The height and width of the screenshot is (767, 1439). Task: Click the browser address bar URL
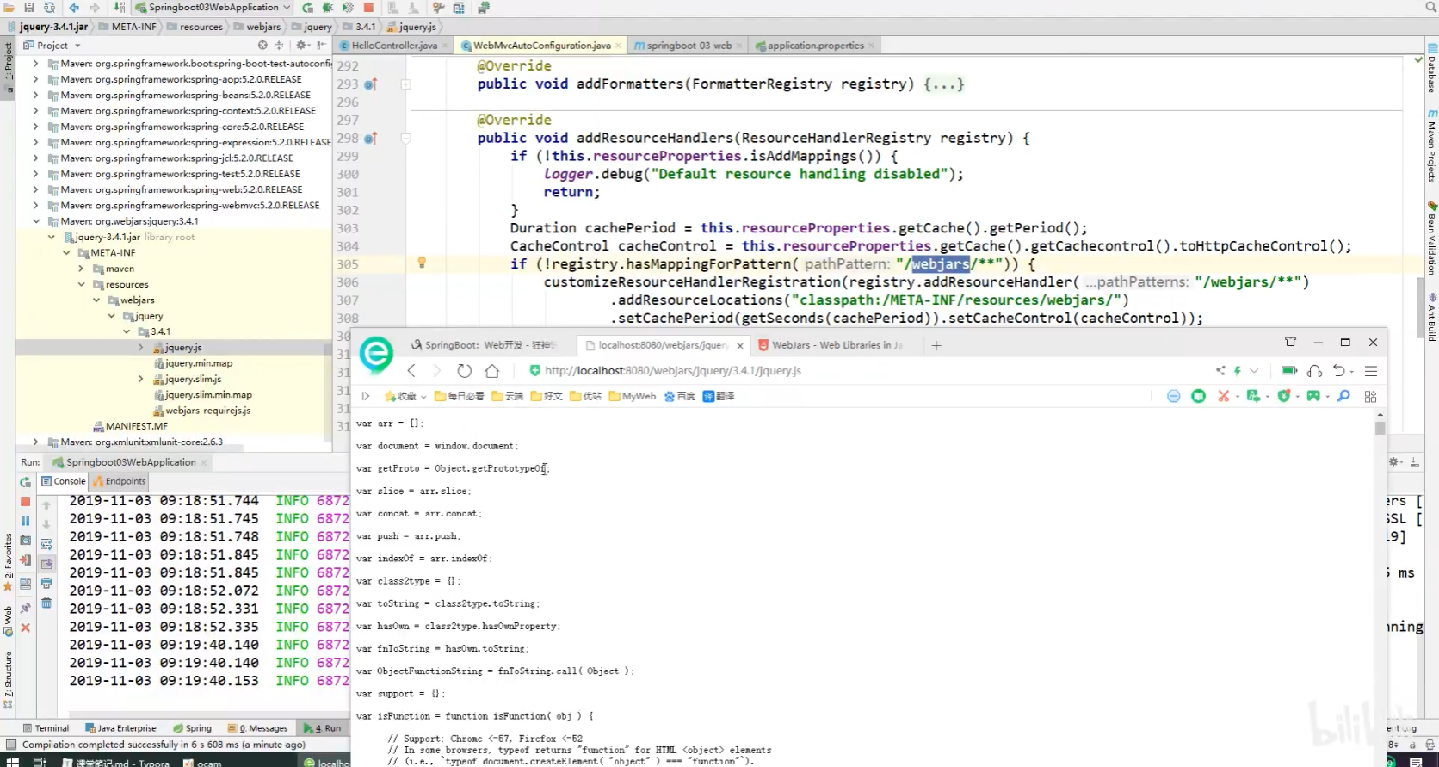(x=672, y=370)
